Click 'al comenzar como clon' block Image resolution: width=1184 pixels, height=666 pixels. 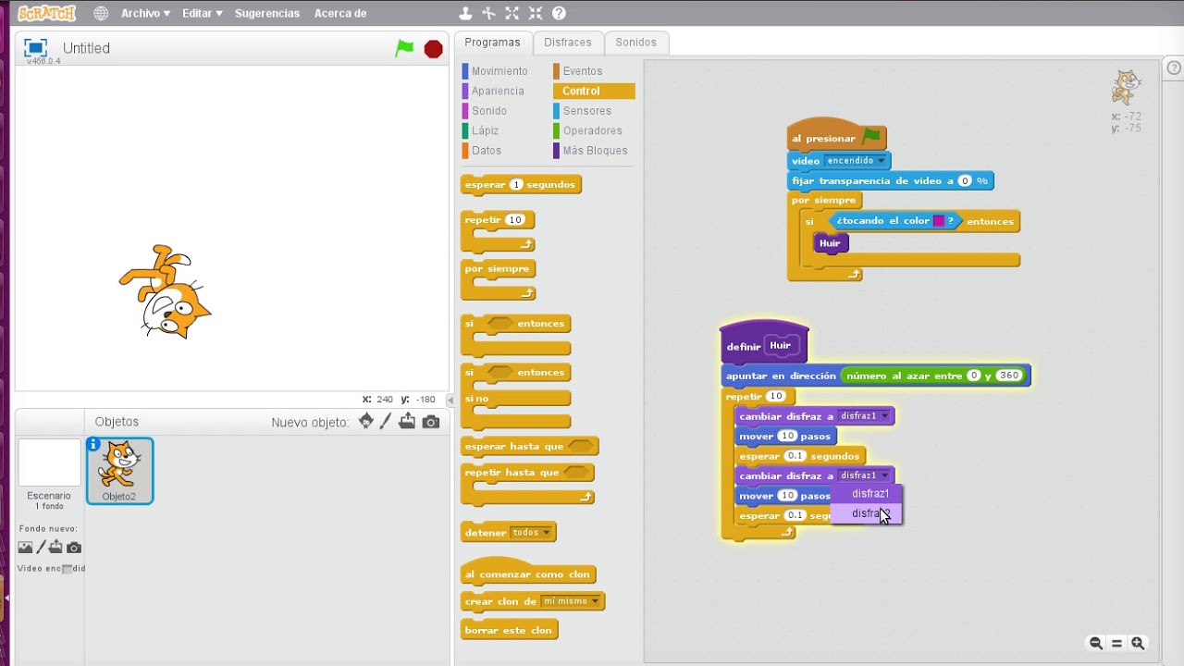(527, 572)
